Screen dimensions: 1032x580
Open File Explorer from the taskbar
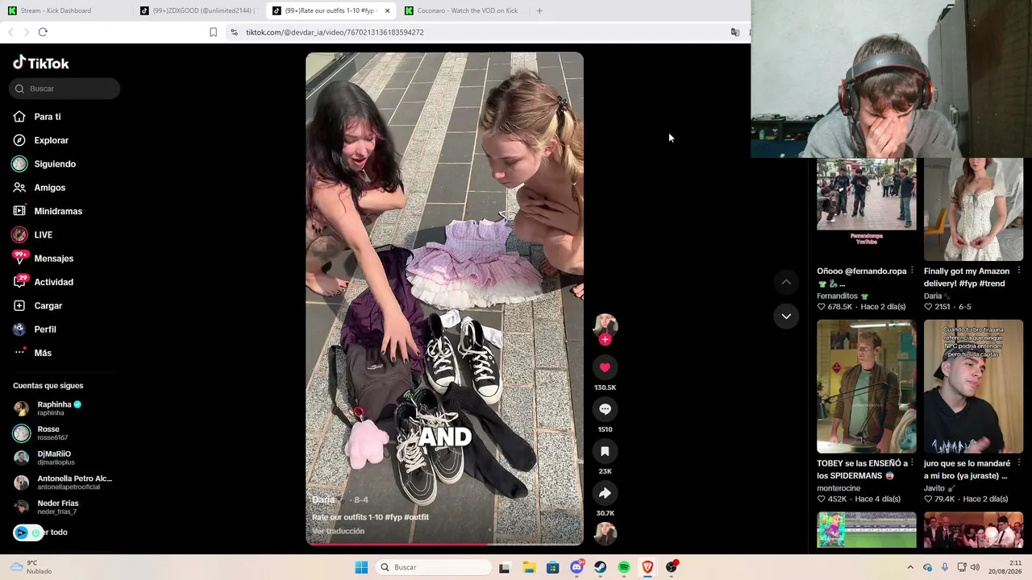[x=529, y=567]
